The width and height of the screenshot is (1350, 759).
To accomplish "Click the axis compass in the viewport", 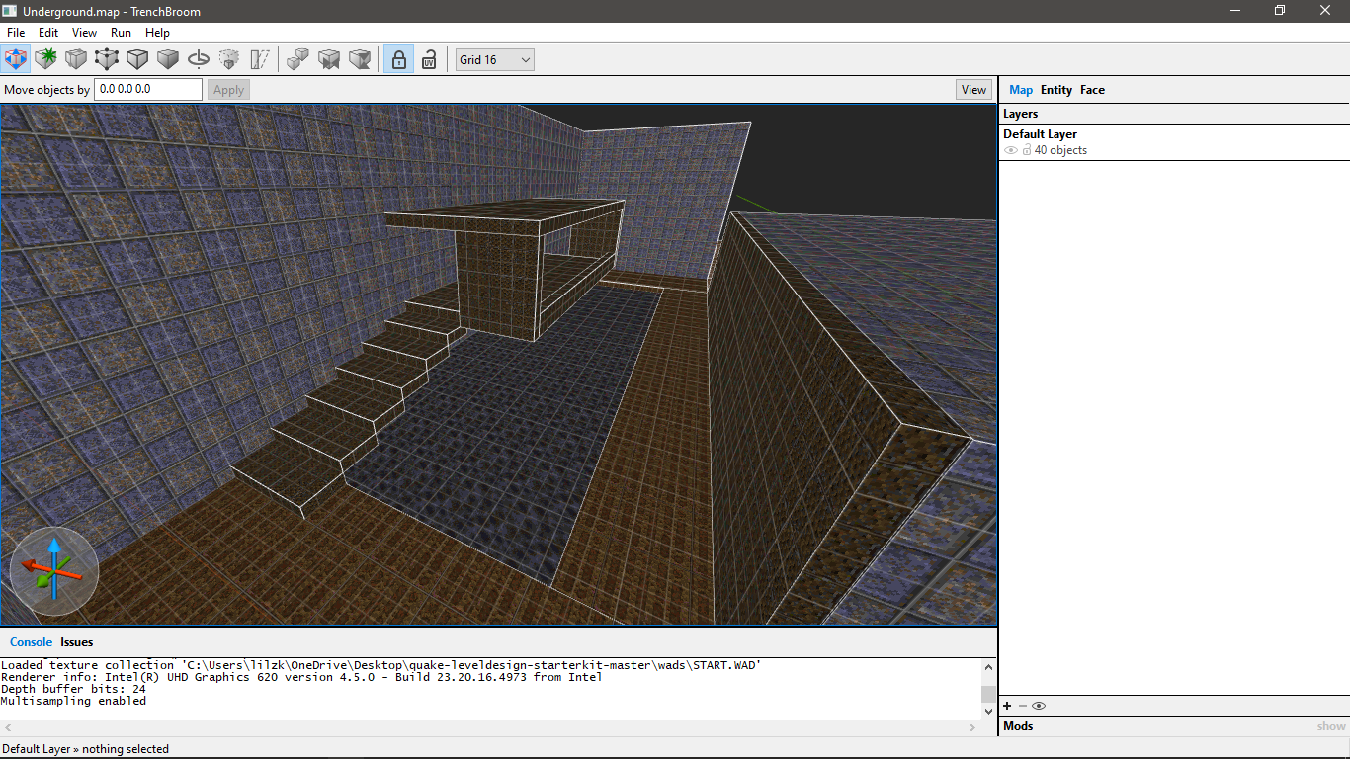I will pos(54,570).
